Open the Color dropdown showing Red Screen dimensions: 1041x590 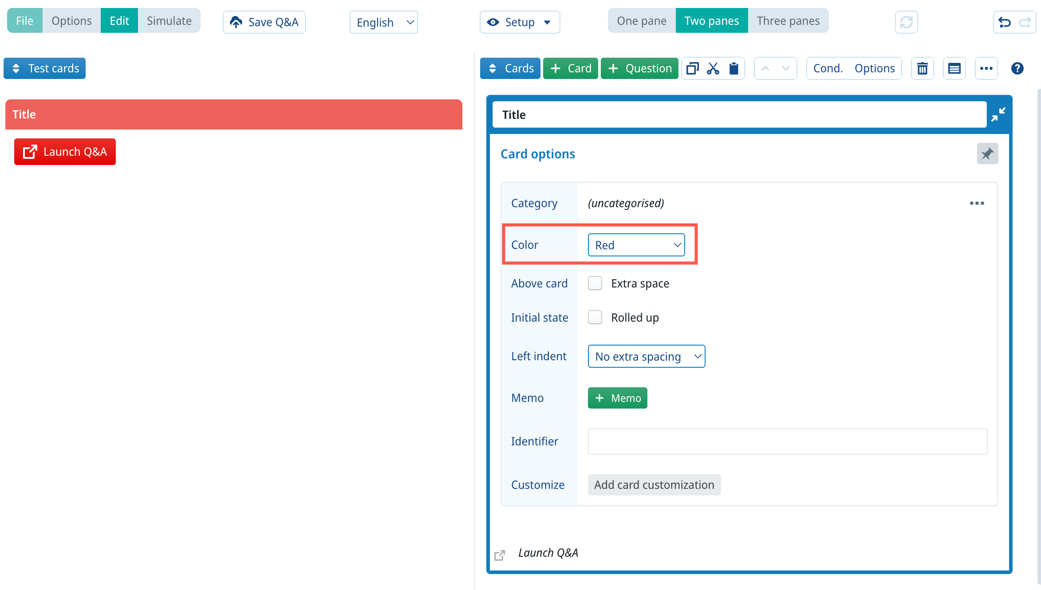click(x=636, y=245)
